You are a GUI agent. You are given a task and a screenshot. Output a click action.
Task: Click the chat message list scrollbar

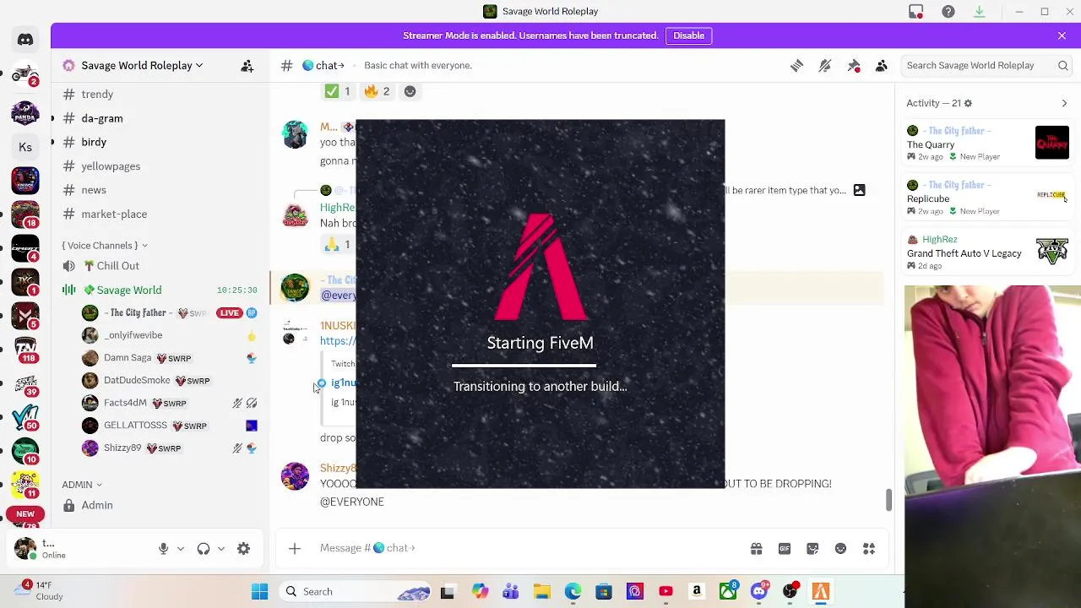coord(888,500)
